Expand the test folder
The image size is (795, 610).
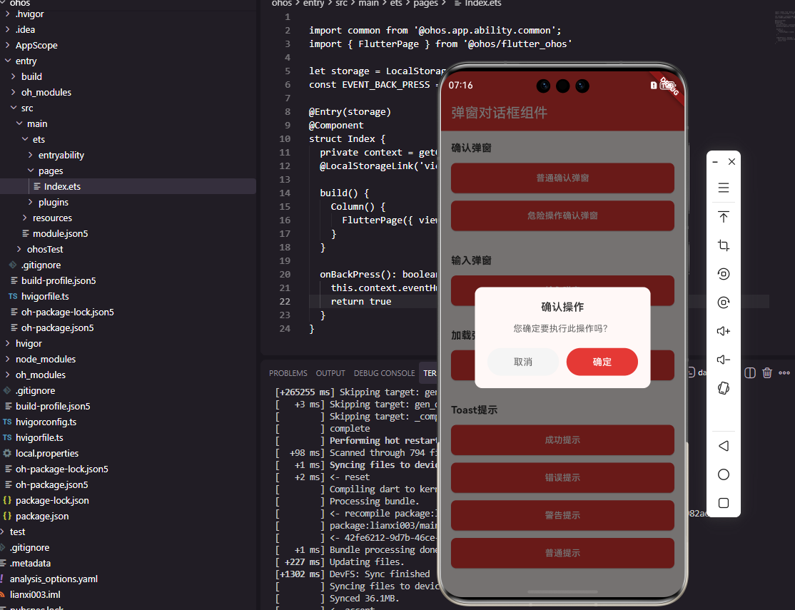[x=17, y=532]
